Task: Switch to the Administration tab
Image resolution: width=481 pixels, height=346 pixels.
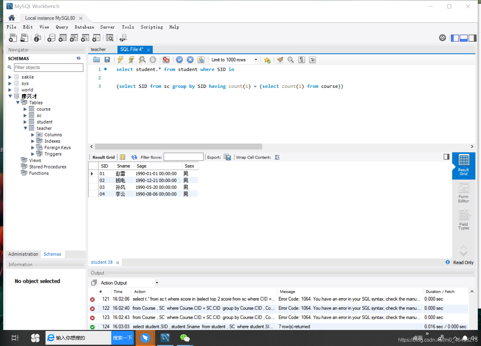Action: click(x=23, y=254)
